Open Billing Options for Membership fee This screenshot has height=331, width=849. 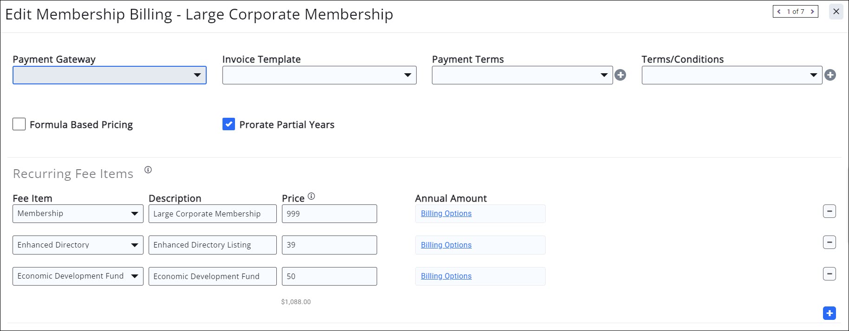click(x=446, y=214)
